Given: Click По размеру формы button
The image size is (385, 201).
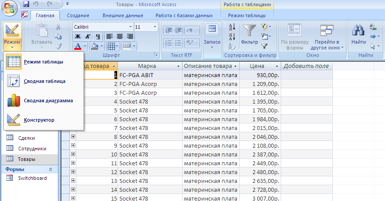Looking at the screenshot, I should point(295,37).
